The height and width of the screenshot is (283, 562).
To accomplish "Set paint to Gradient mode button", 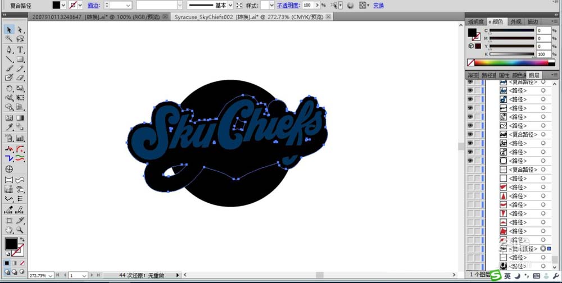I will (15, 263).
